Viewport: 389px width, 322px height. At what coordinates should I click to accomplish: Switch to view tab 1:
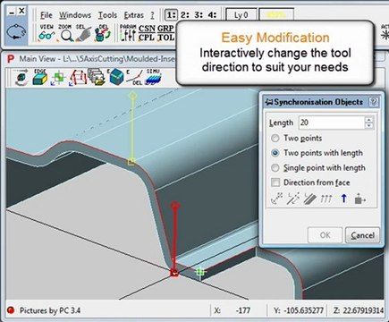coord(171,14)
